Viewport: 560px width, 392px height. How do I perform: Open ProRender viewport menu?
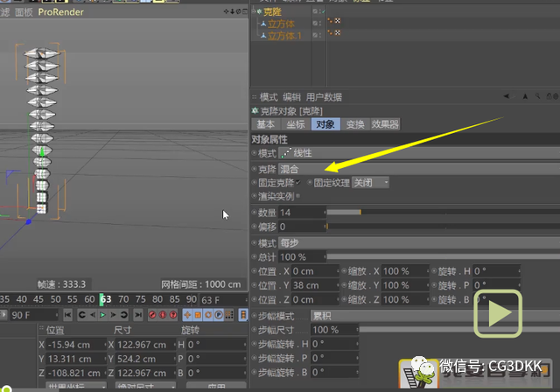60,11
